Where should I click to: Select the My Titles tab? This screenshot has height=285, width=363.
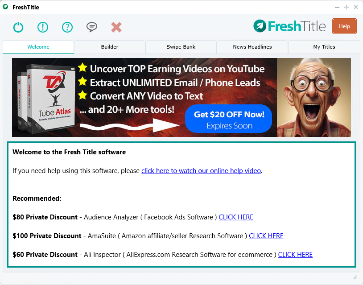[324, 47]
